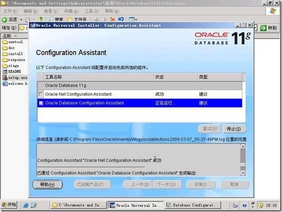Click the Folders button in Explorer toolbar

[x=77, y=20]
